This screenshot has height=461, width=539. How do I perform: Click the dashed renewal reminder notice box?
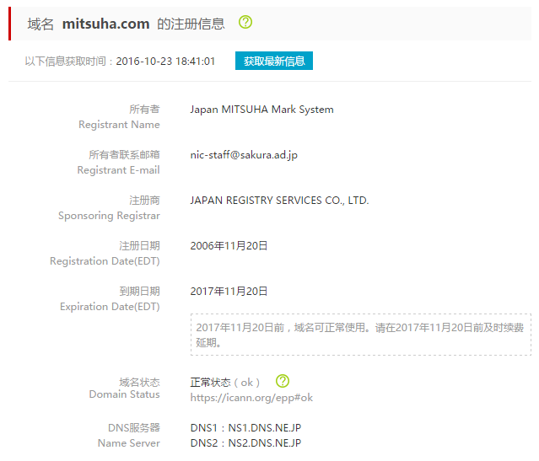click(x=361, y=335)
